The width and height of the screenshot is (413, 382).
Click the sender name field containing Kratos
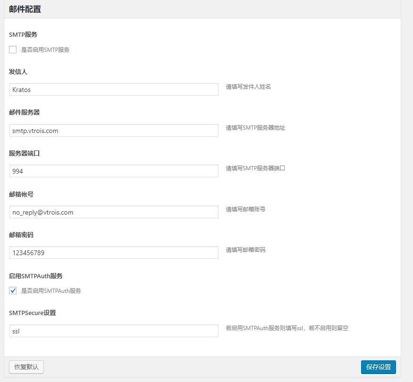click(114, 90)
